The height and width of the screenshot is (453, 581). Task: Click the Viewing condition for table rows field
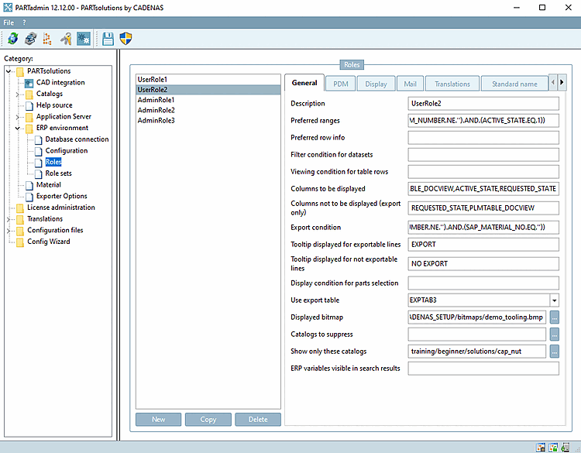tap(483, 171)
